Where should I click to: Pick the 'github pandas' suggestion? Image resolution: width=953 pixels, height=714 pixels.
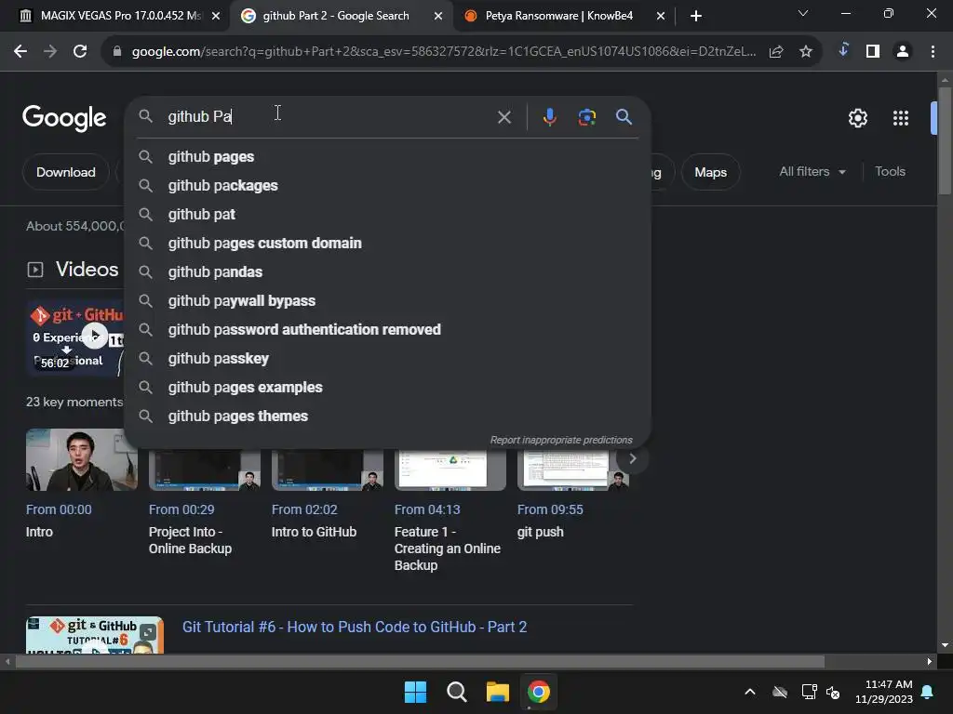click(x=387, y=272)
